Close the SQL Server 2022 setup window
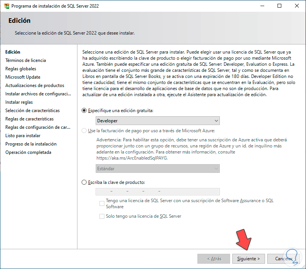306x269 pixels. [x=297, y=6]
